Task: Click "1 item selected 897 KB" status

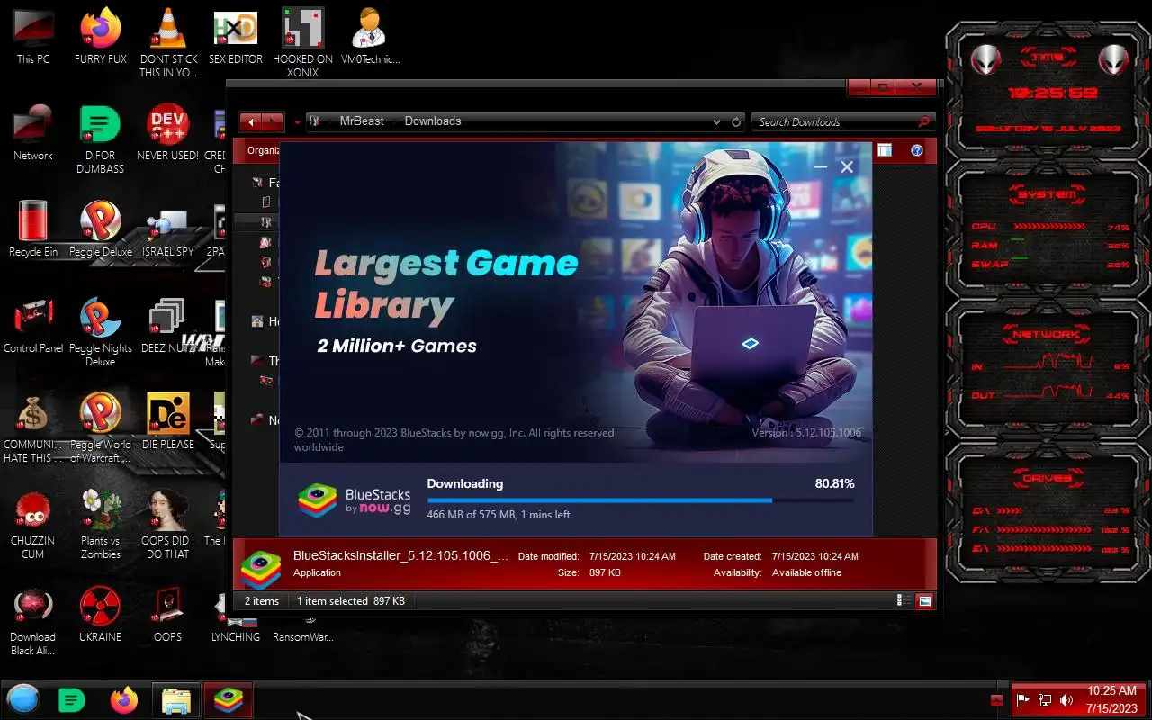Action: point(351,601)
